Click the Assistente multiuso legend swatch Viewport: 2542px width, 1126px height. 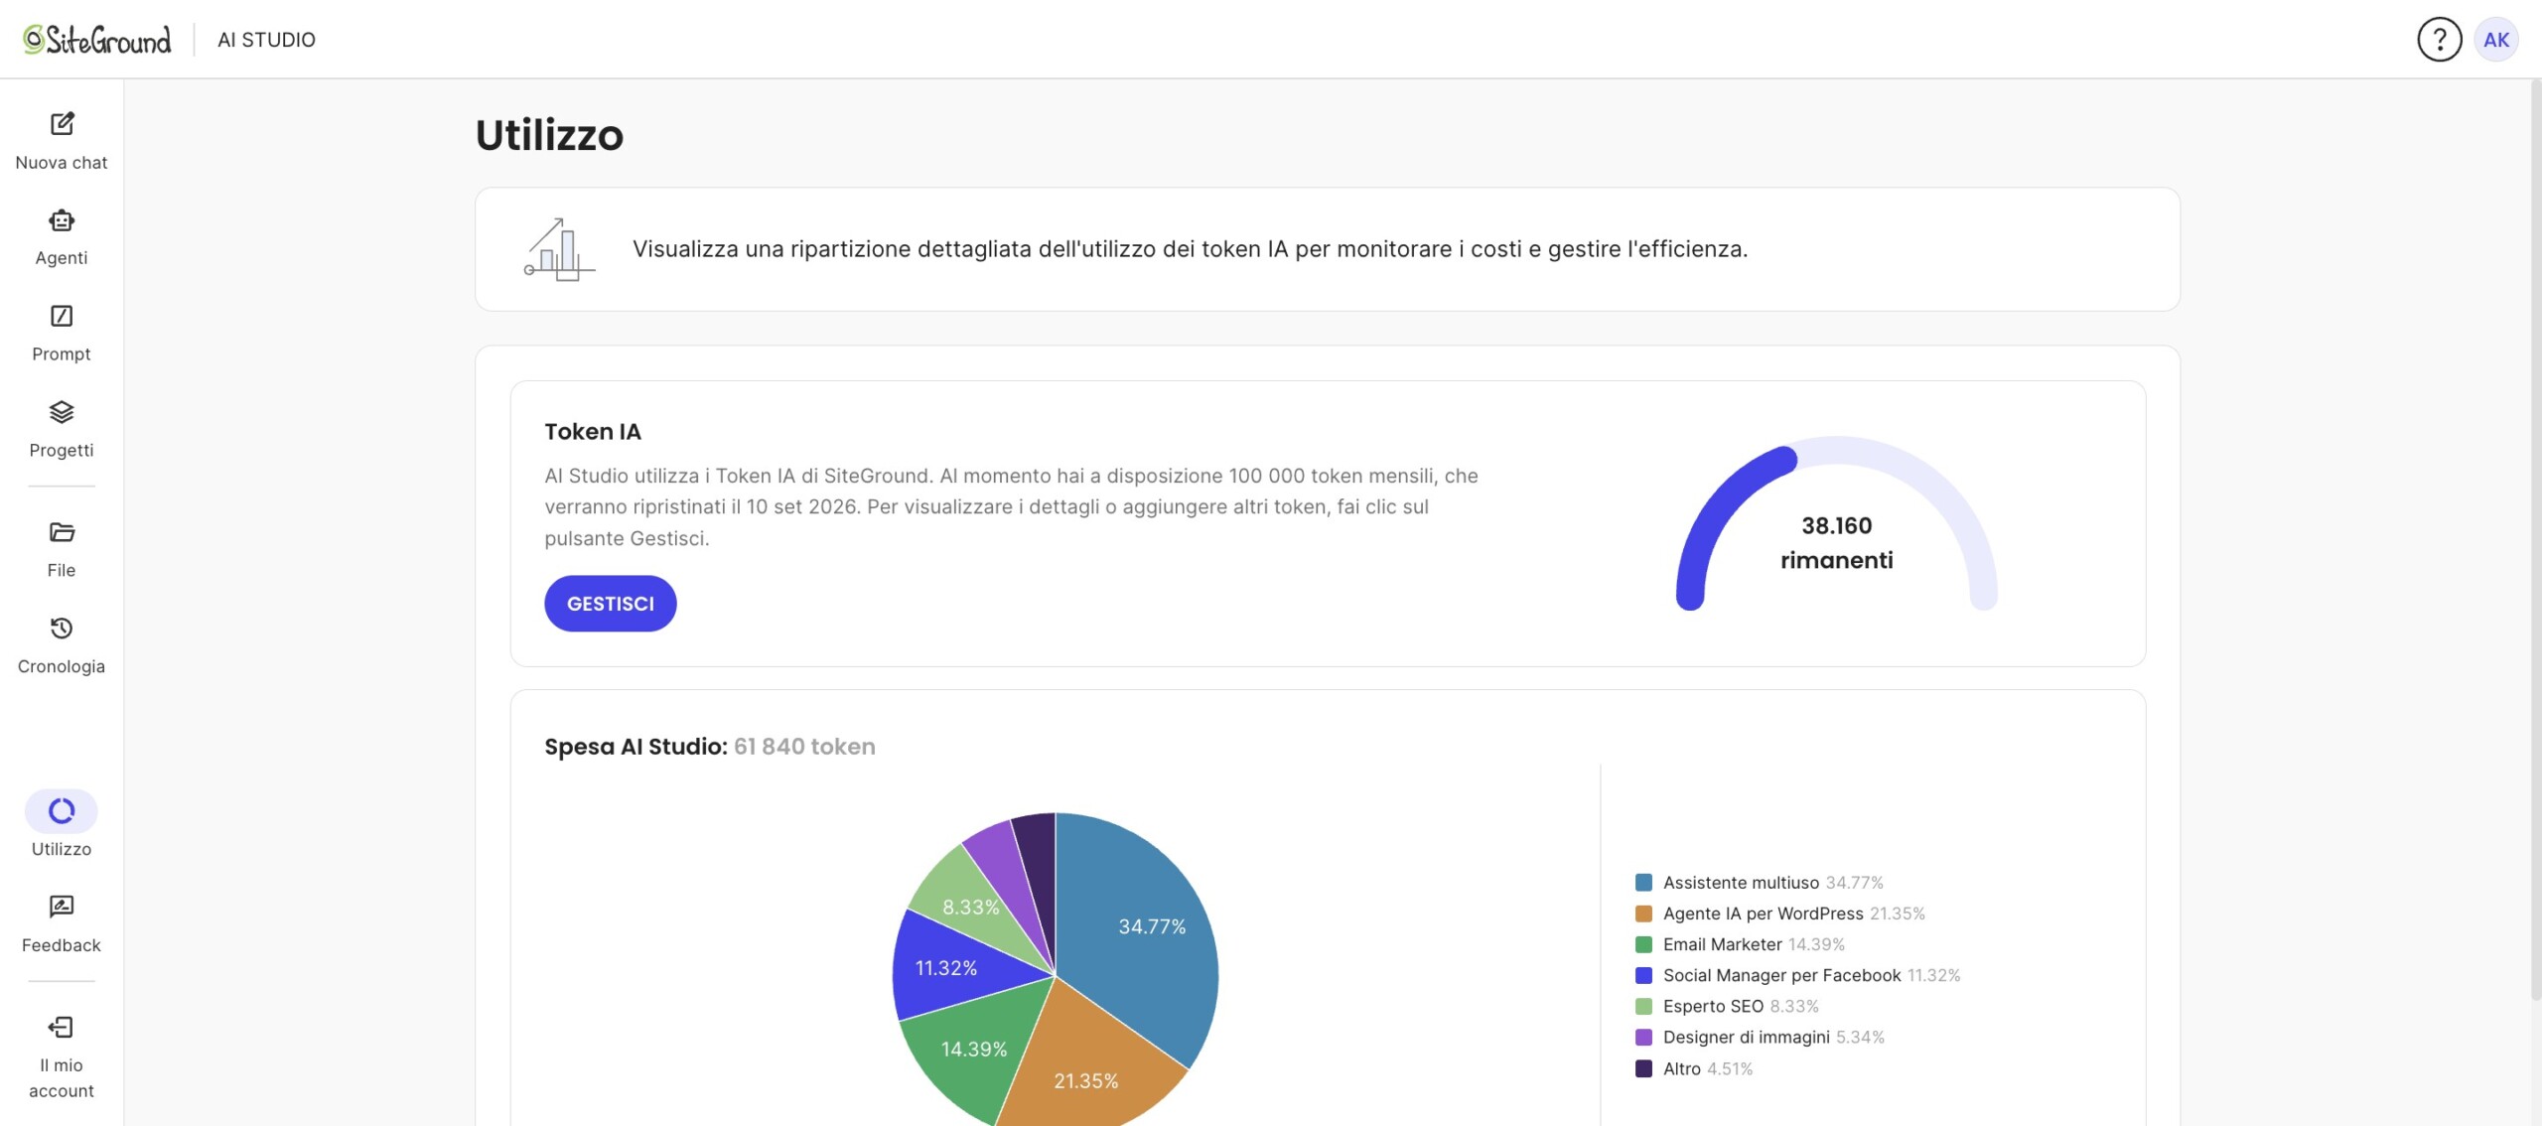click(x=1643, y=883)
